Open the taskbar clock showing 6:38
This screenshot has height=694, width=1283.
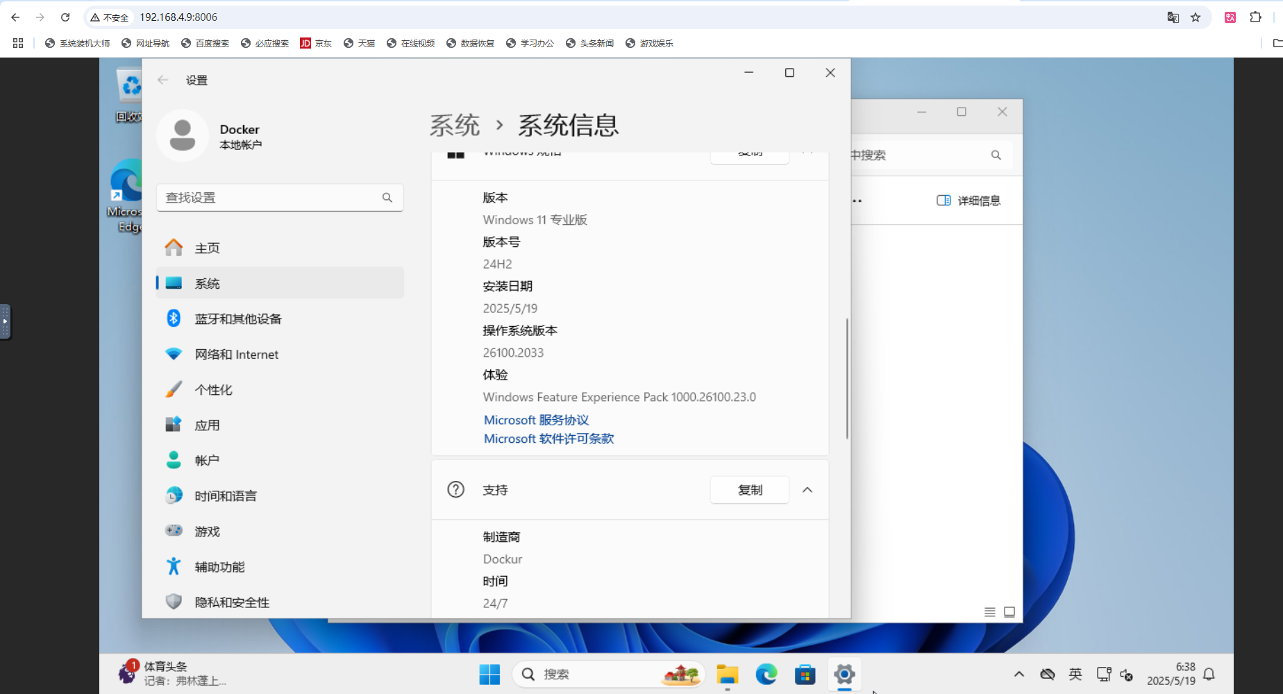pyautogui.click(x=1171, y=674)
